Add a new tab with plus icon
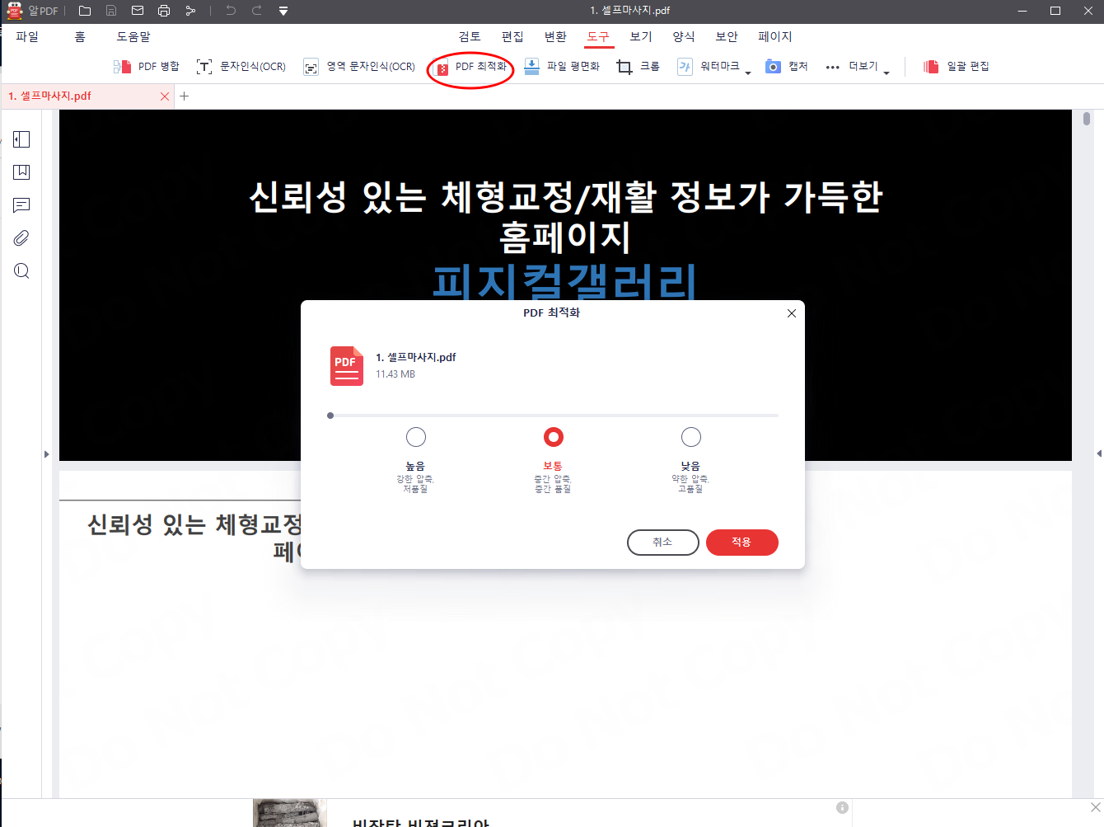Viewport: 1104px width, 827px height. click(x=185, y=96)
